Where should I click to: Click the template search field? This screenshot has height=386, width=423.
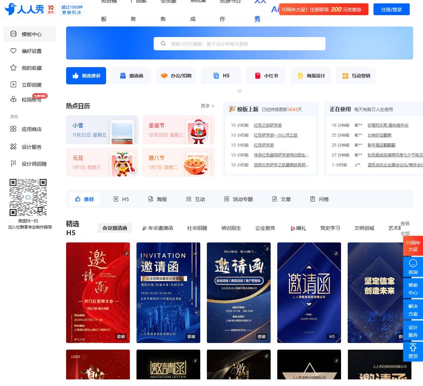click(x=240, y=44)
